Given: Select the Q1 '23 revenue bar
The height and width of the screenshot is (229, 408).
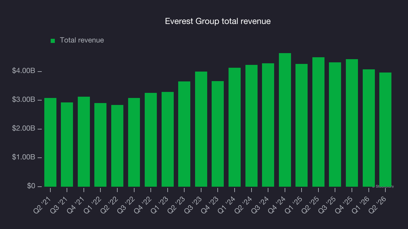Looking at the screenshot, I should (x=168, y=139).
